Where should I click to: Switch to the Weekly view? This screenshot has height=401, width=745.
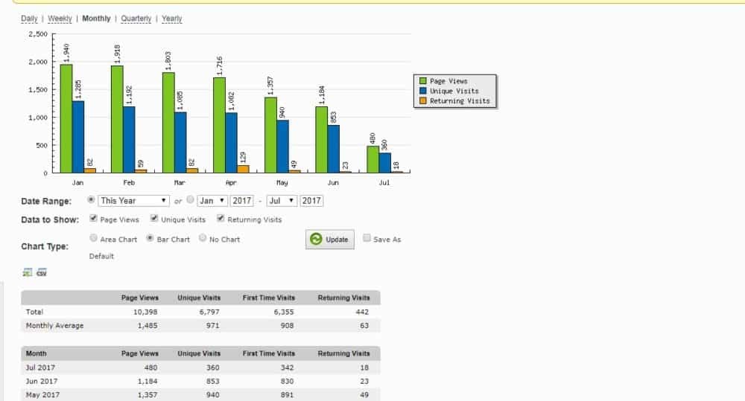pos(60,19)
